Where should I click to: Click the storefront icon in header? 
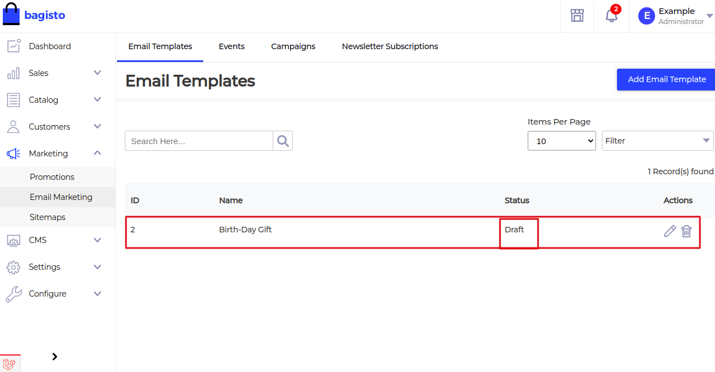coord(577,16)
